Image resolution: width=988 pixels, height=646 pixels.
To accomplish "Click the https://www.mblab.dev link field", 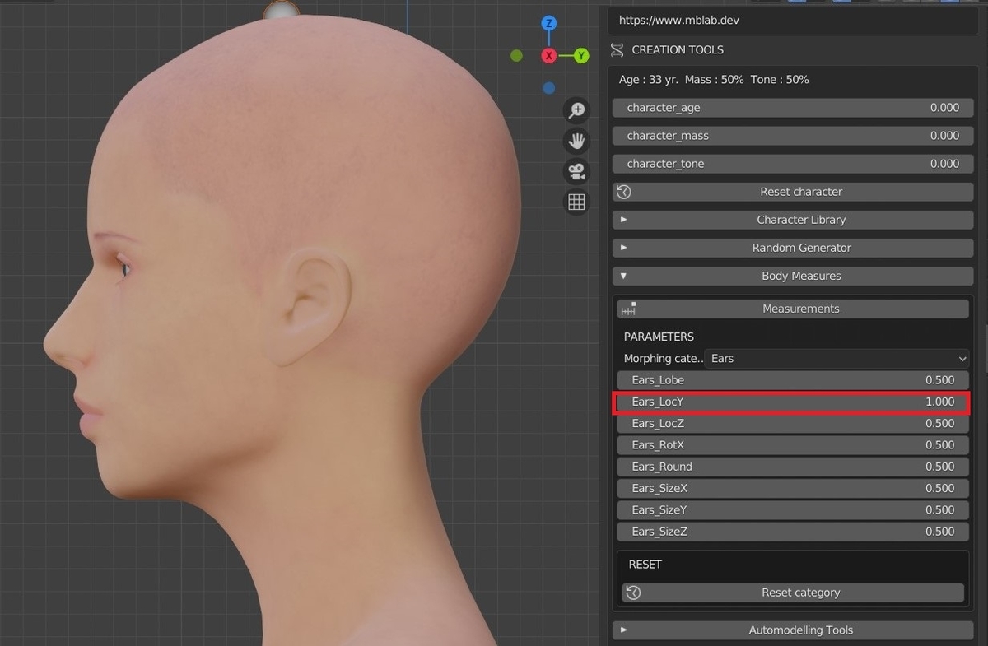I will 793,20.
